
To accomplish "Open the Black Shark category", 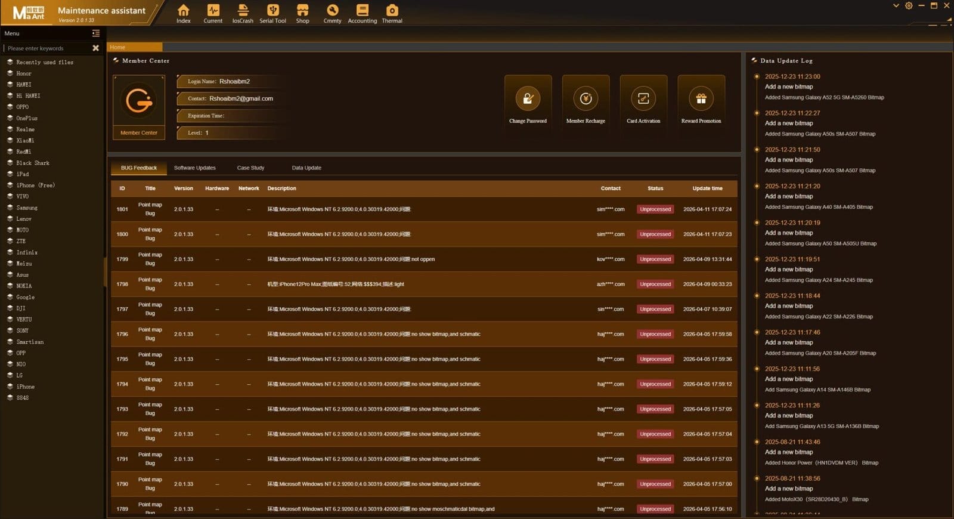I will coord(28,163).
